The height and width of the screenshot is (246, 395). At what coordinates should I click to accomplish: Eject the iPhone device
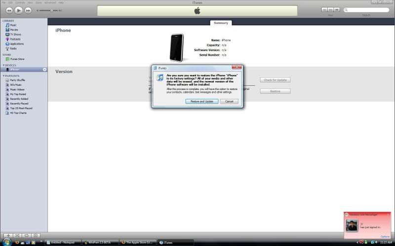44,69
